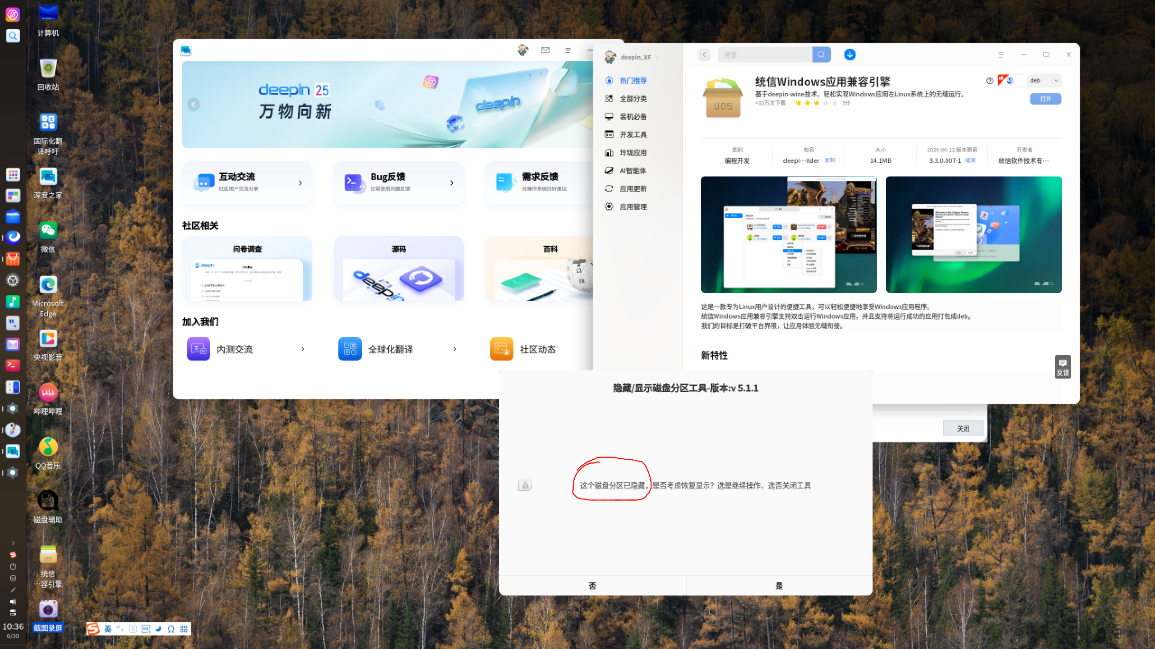Open the blue download manager icon

[850, 55]
